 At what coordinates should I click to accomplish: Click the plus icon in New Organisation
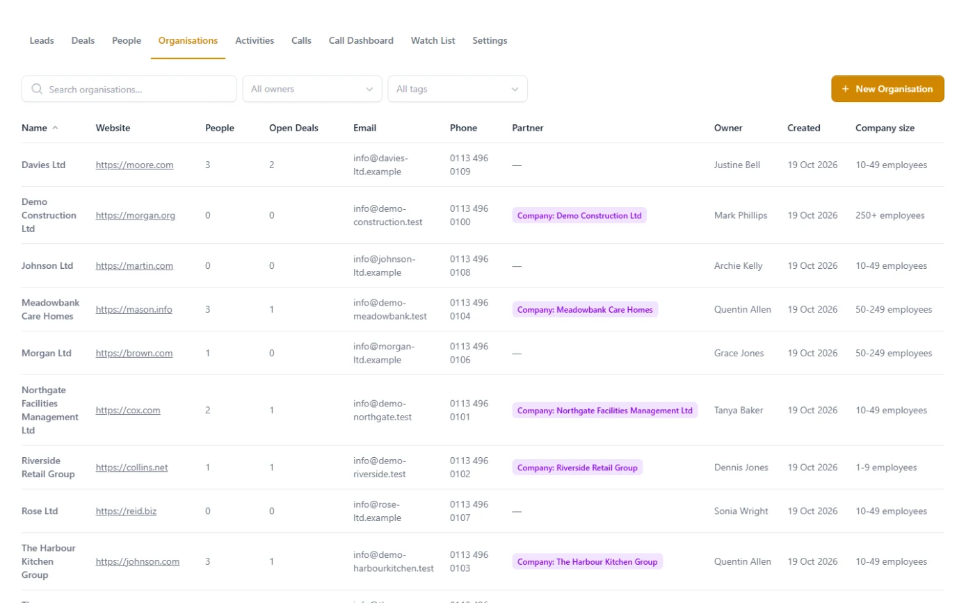pyautogui.click(x=846, y=89)
